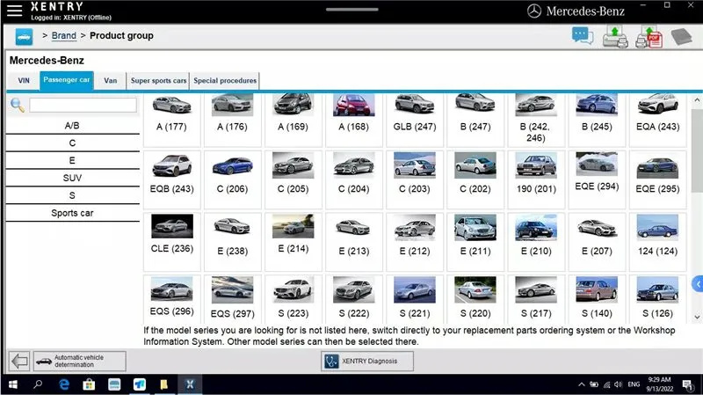Click the back arrow button
The height and width of the screenshot is (395, 703).
pos(19,361)
